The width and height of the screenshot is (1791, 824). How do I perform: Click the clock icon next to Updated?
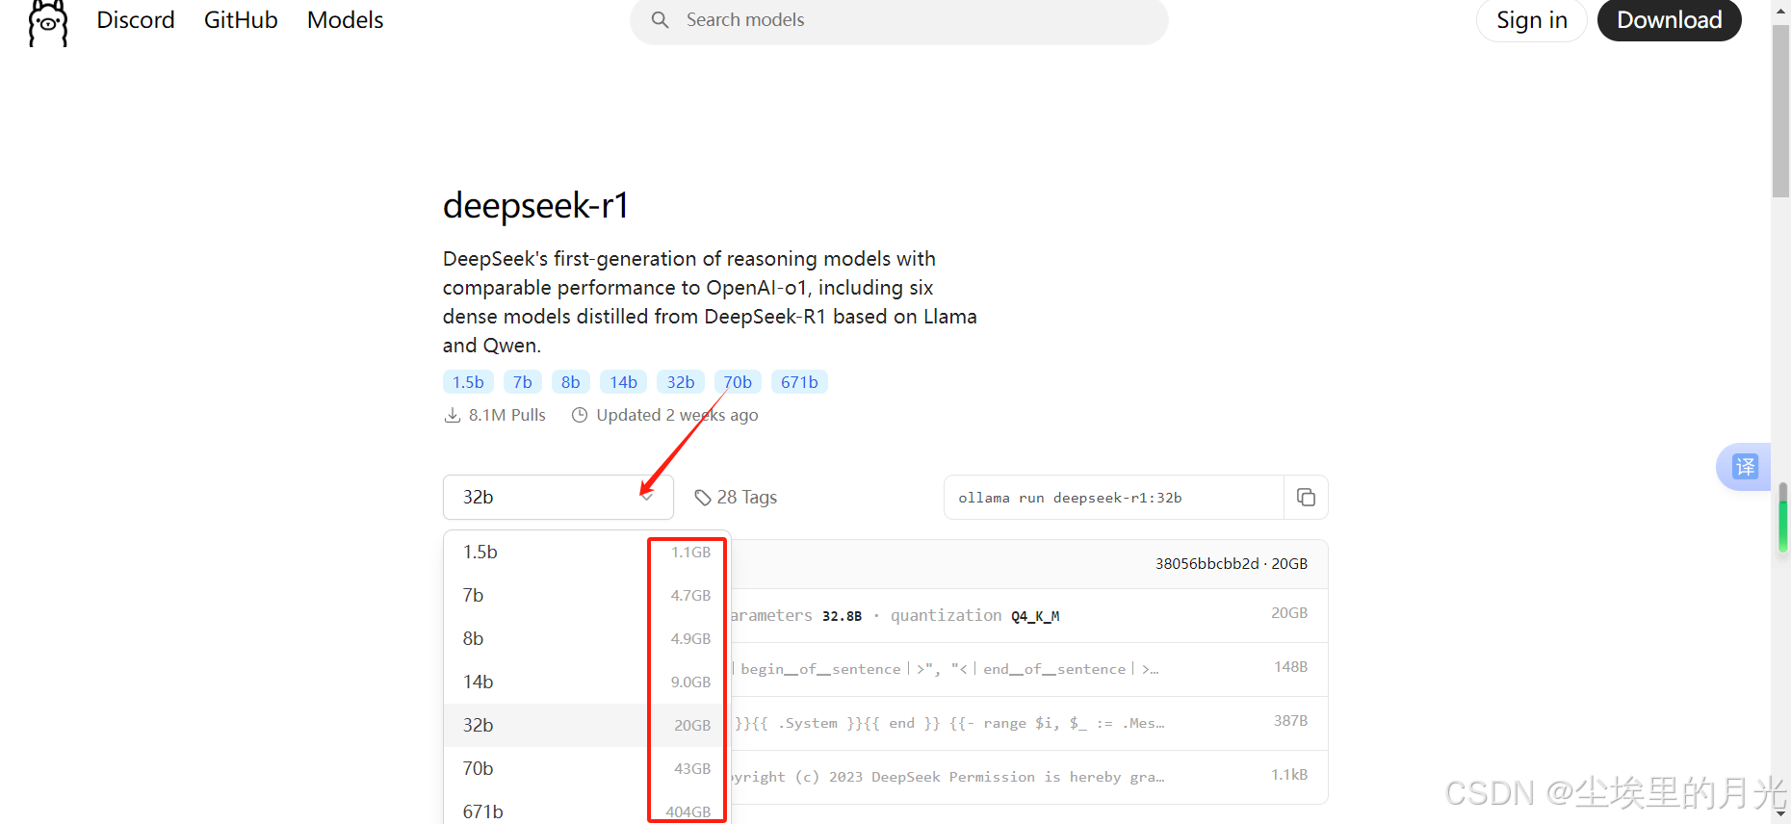pos(580,415)
